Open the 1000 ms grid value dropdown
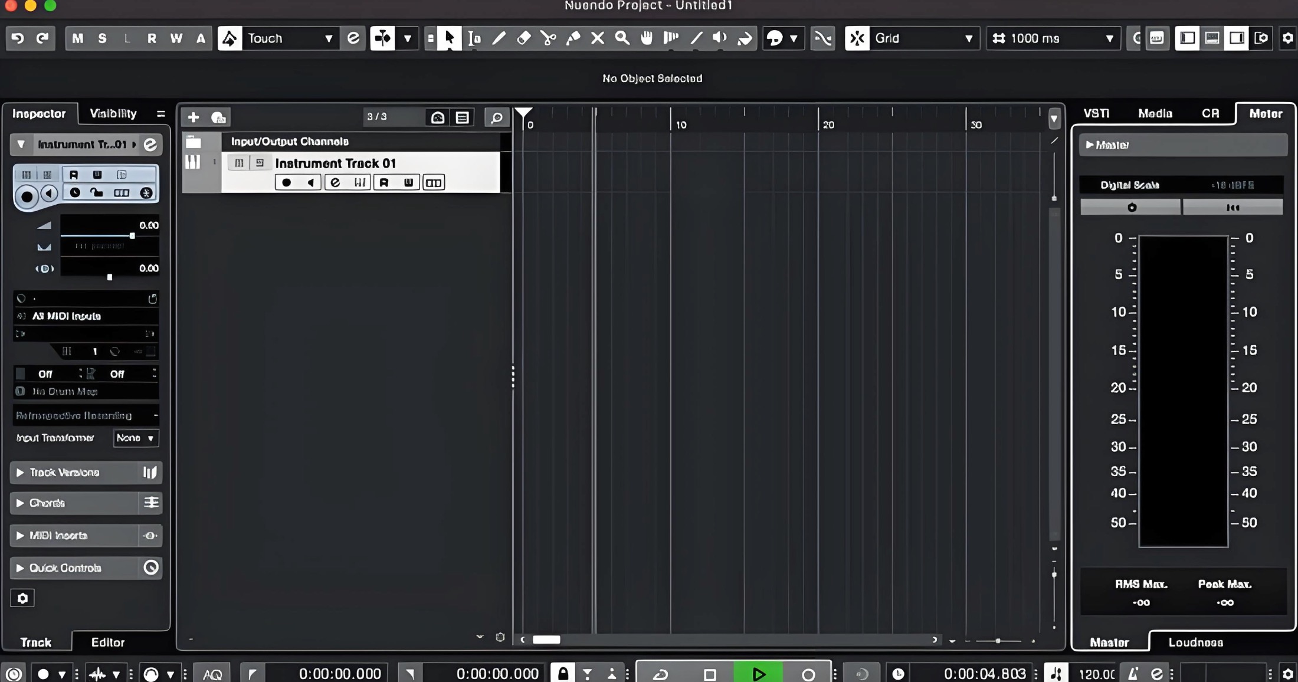This screenshot has height=682, width=1298. click(x=1054, y=38)
